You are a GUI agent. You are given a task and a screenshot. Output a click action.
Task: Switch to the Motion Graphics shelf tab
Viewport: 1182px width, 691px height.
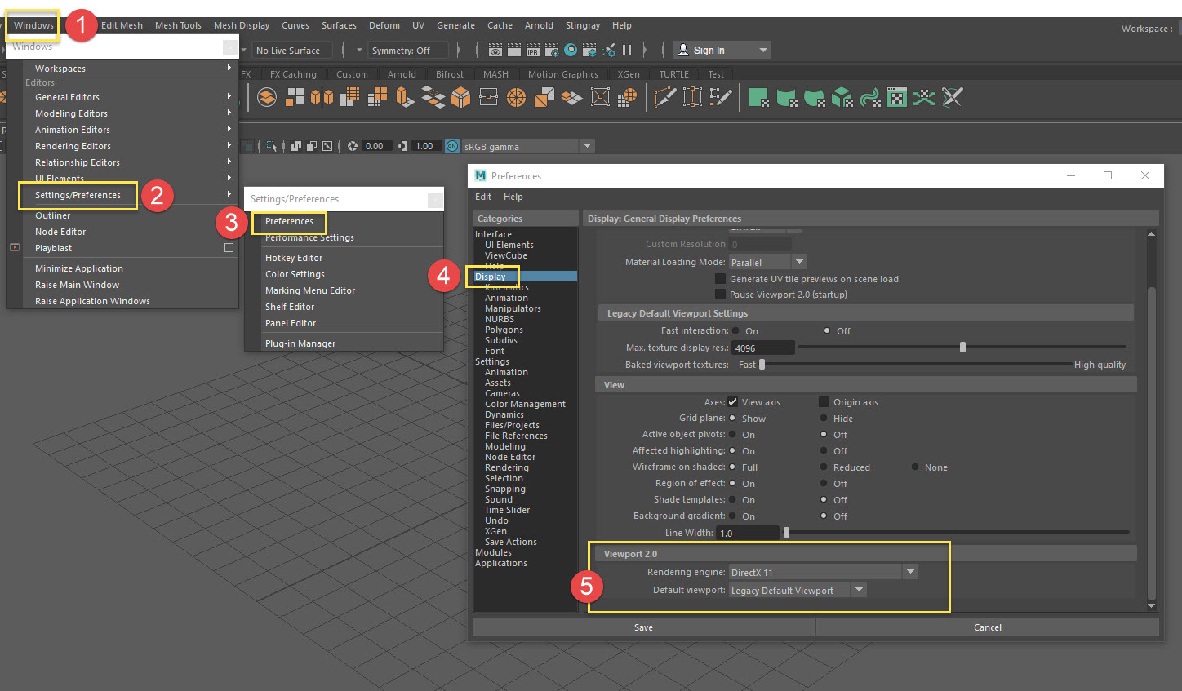(x=563, y=73)
